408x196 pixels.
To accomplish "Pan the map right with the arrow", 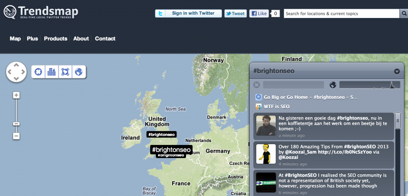I will point(23,72).
